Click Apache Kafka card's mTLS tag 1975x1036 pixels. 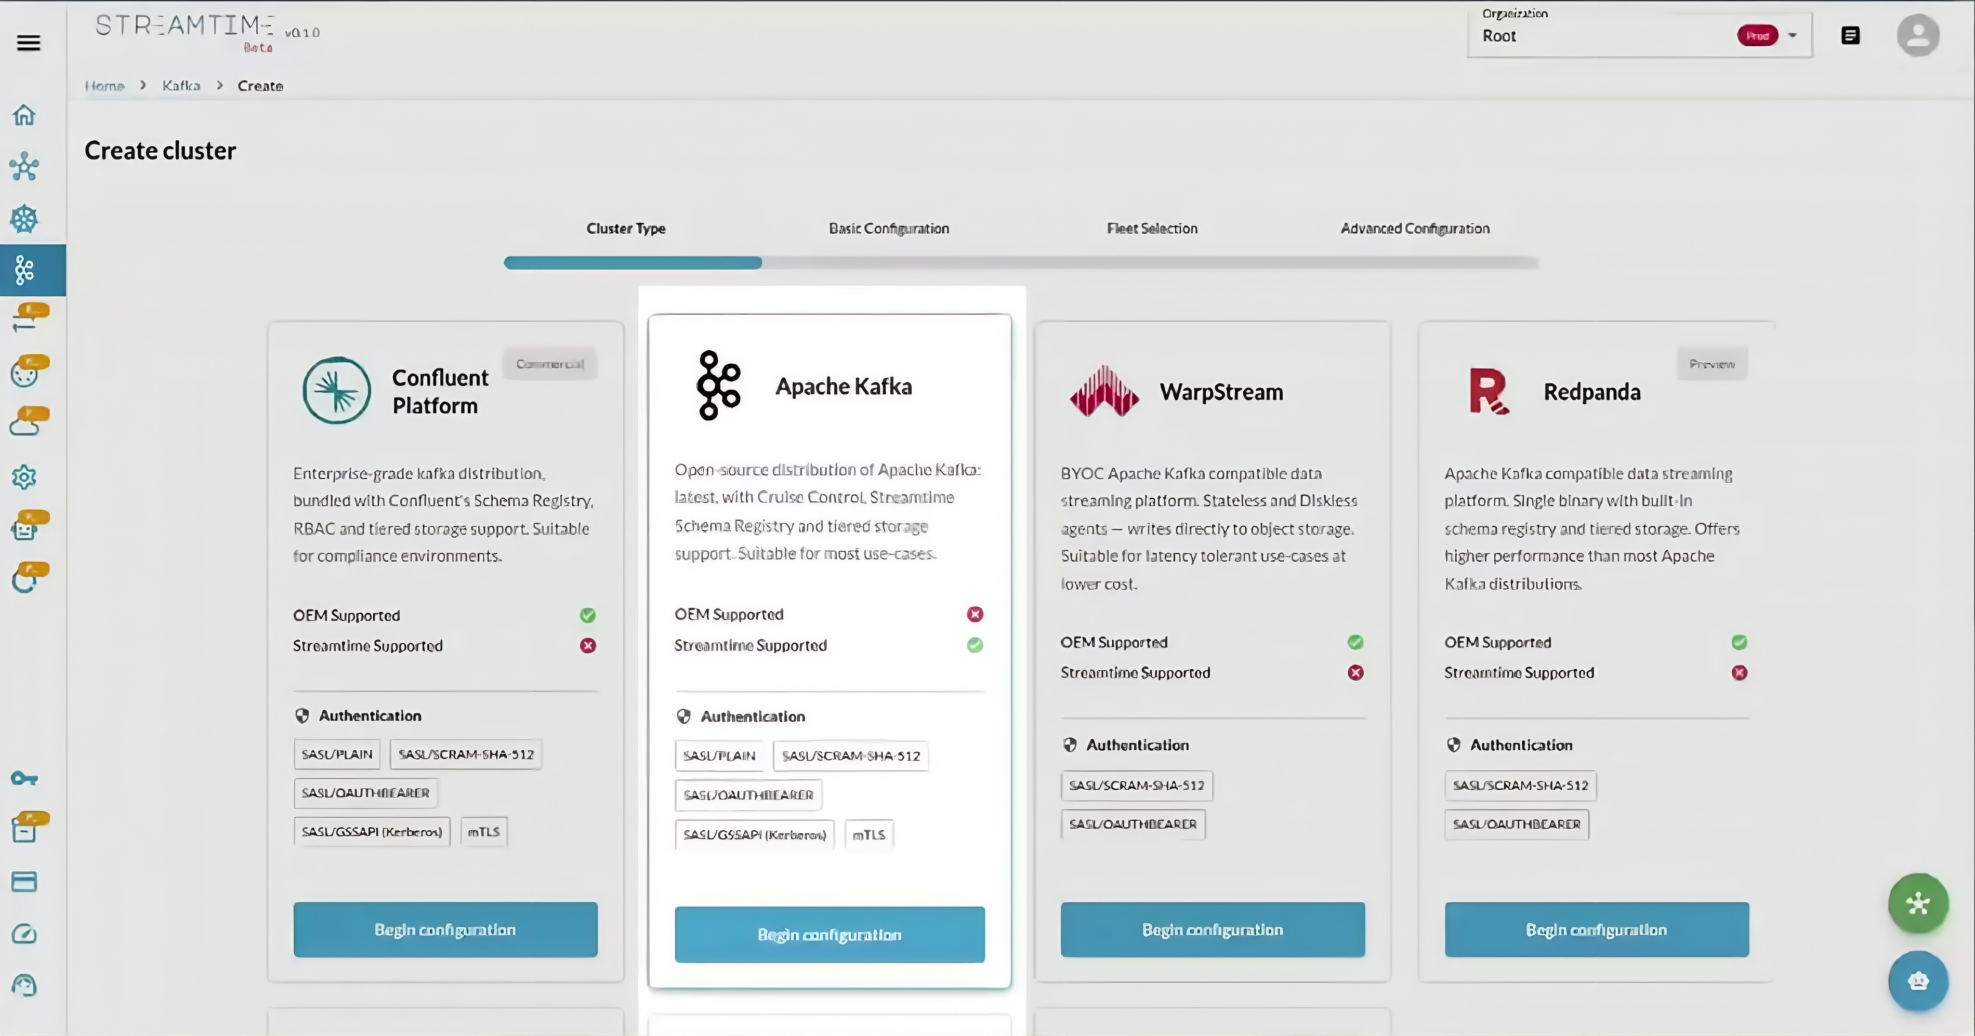868,834
